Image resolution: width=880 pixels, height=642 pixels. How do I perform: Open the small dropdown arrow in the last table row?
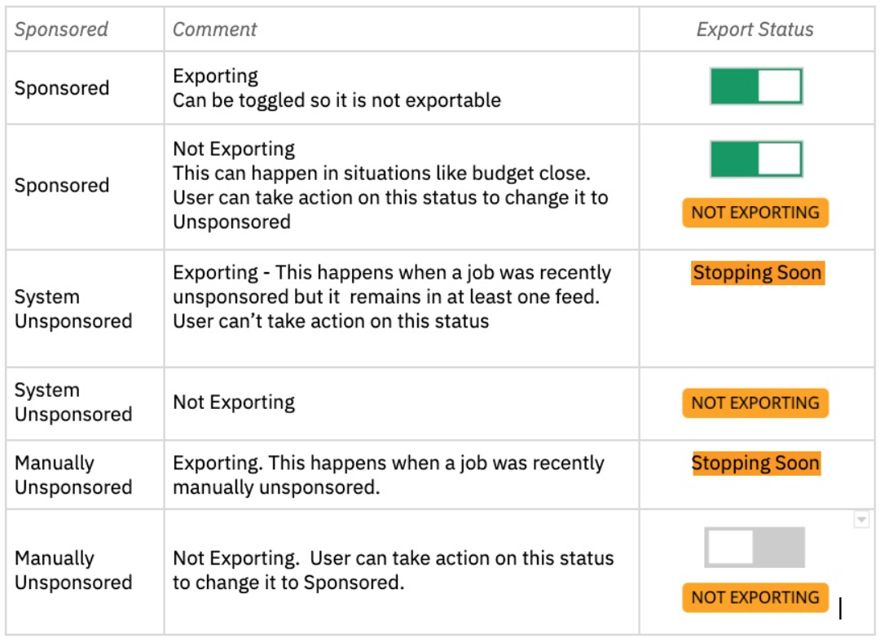pyautogui.click(x=861, y=519)
